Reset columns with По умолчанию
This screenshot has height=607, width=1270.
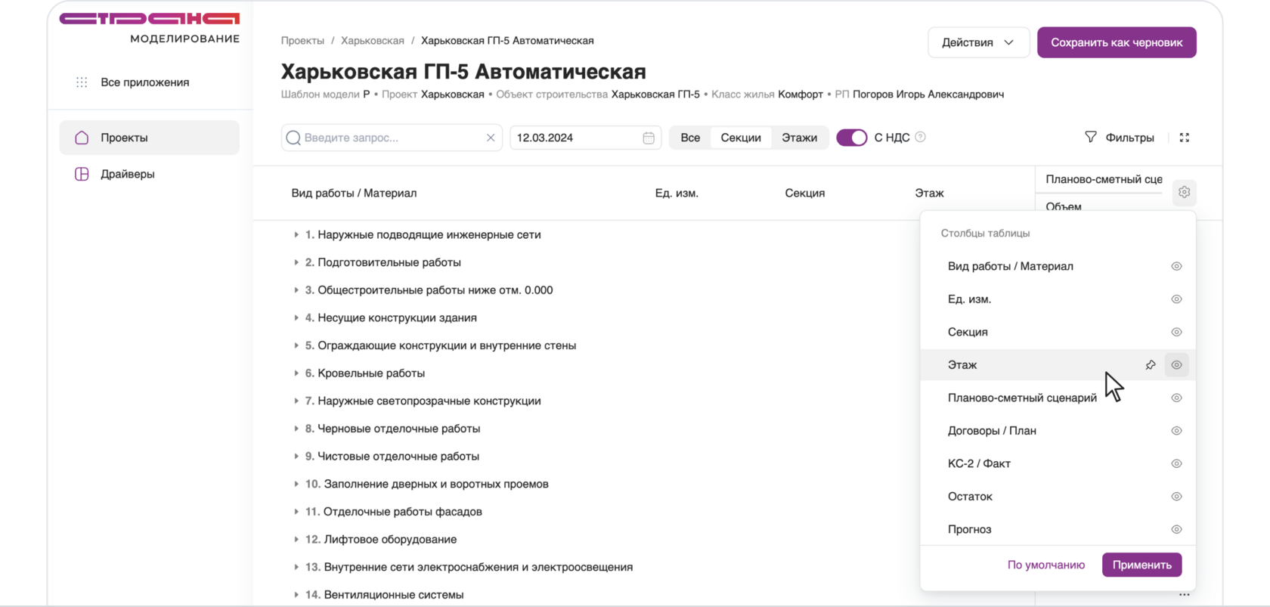tap(1045, 565)
